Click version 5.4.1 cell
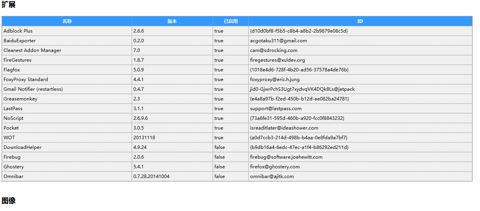This screenshot has height=211, width=480. [x=172, y=167]
